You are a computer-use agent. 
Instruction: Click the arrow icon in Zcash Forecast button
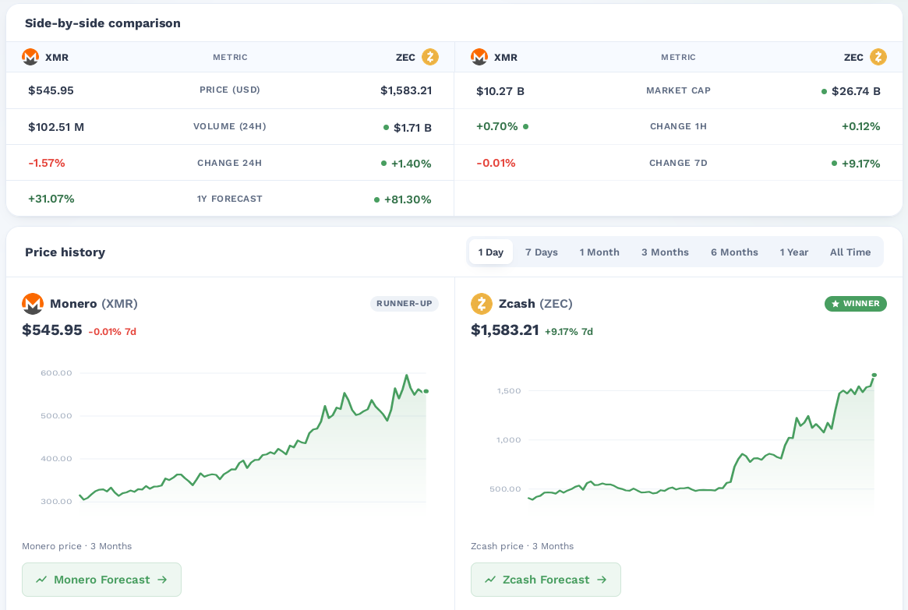[602, 580]
